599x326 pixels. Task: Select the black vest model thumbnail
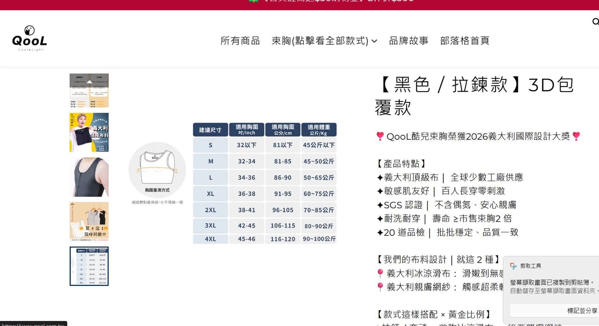[89, 177]
